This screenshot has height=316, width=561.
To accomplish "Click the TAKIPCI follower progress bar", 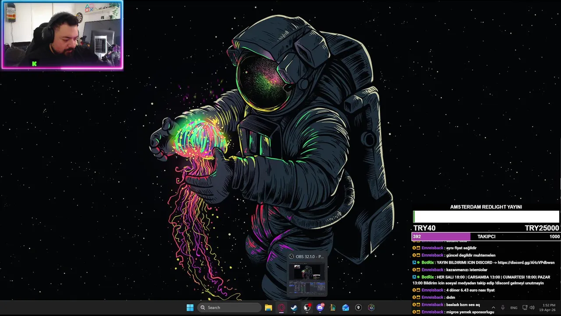I will click(x=486, y=237).
